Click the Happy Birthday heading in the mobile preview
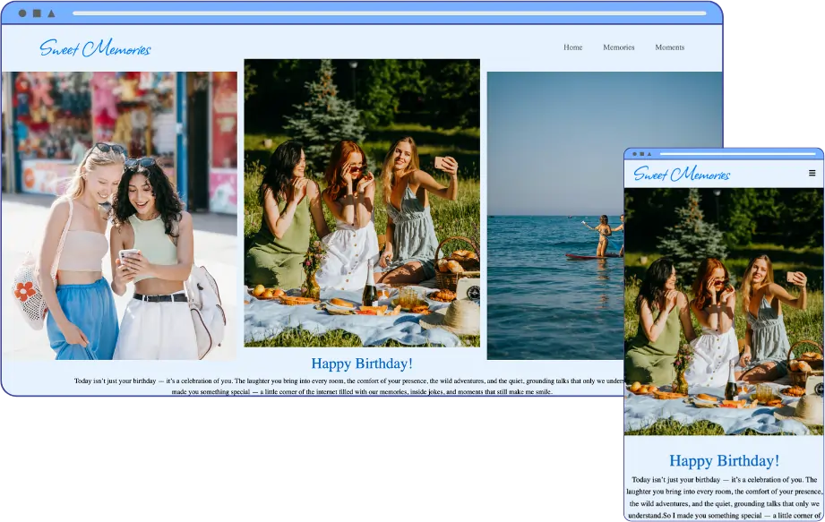The height and width of the screenshot is (522, 825). point(724,460)
